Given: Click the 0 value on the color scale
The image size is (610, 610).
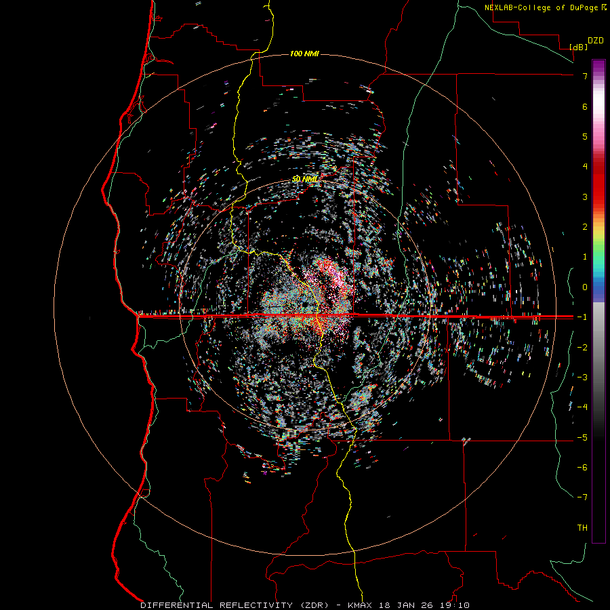Looking at the screenshot, I should pyautogui.click(x=585, y=287).
